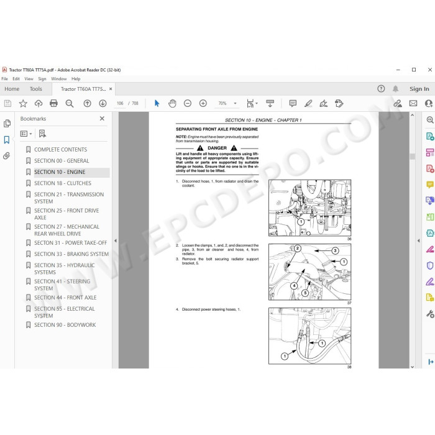Image resolution: width=435 pixels, height=435 pixels.
Task: Click the find bookmark icon
Action: [42, 134]
